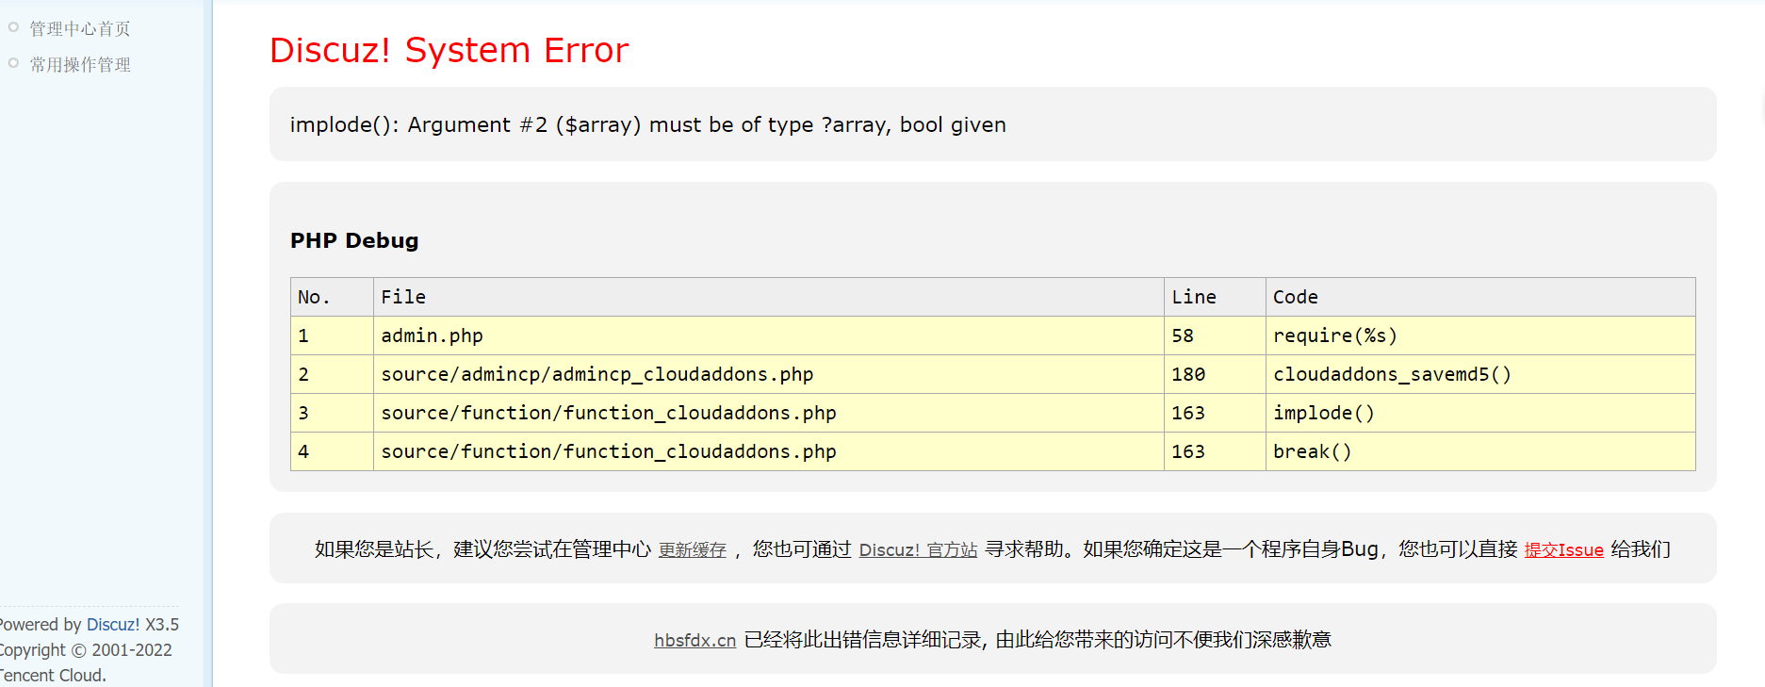
Task: Select line number 58 cell
Action: [1215, 335]
